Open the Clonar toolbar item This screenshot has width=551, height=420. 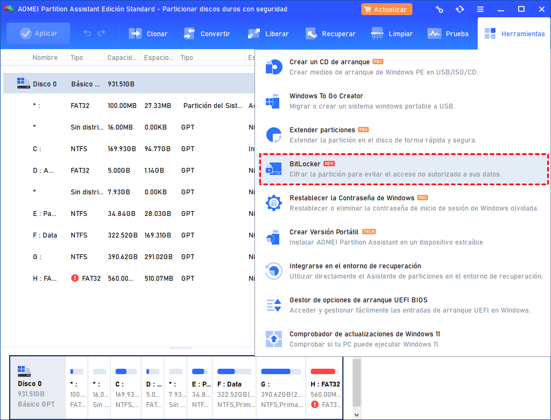coord(148,34)
